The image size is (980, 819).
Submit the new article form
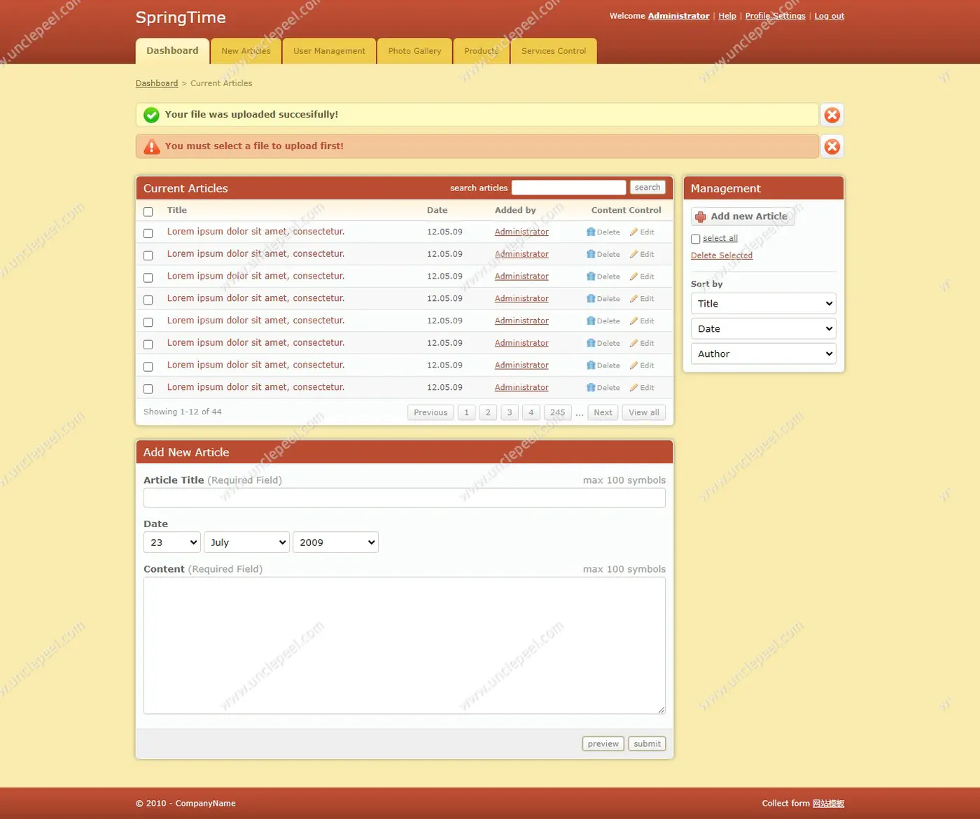647,744
